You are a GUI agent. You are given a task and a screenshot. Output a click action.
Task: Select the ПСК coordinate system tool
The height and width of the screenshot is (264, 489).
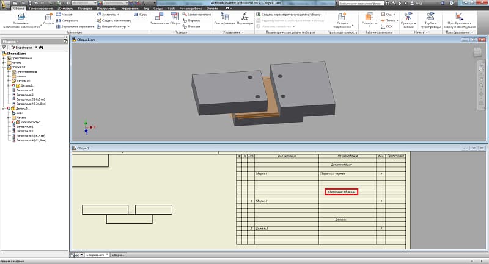pos(387,27)
